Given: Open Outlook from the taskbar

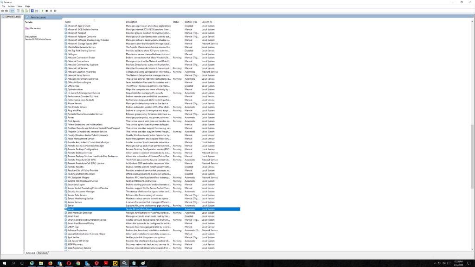Looking at the screenshot, I should click(60, 263).
